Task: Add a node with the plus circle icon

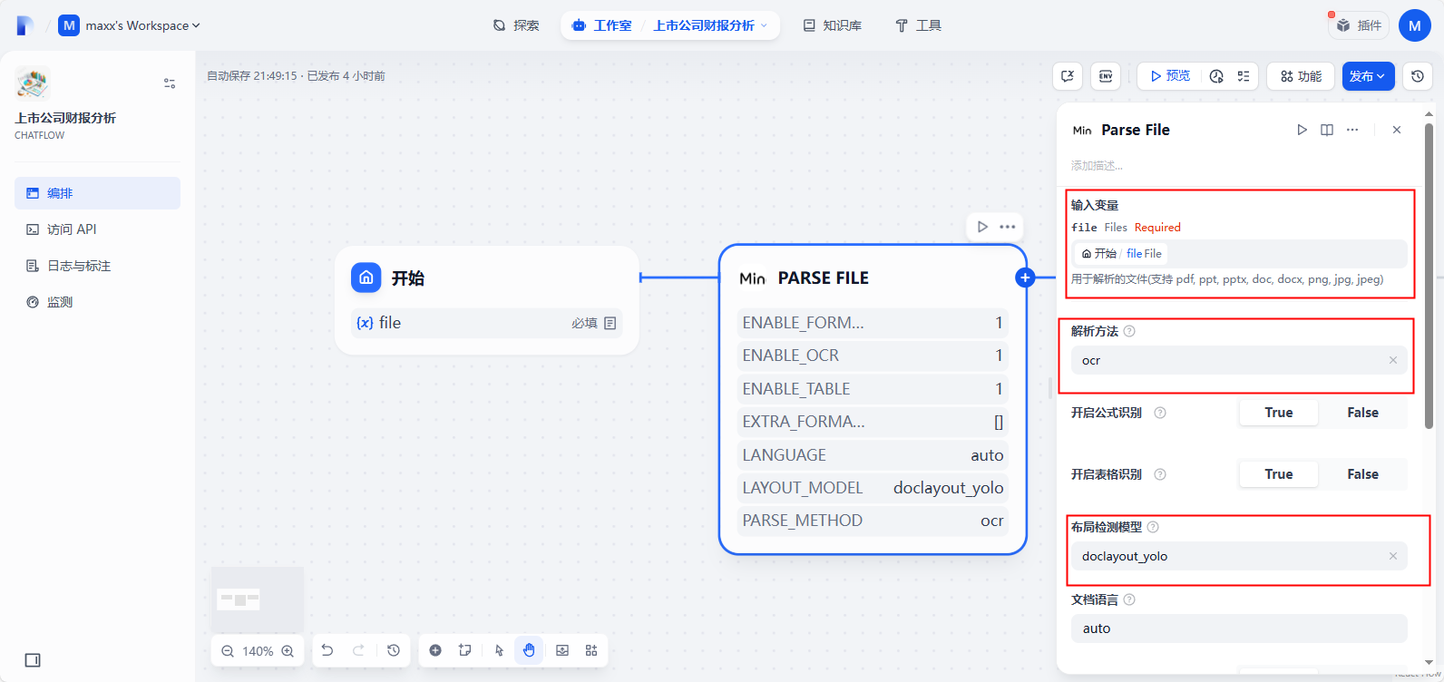Action: point(435,650)
